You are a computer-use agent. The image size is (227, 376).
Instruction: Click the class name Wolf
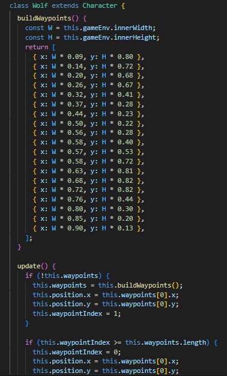pos(41,6)
